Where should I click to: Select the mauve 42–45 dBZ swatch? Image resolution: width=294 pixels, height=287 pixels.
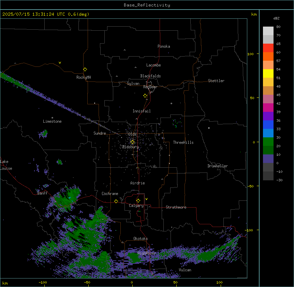click(268, 99)
